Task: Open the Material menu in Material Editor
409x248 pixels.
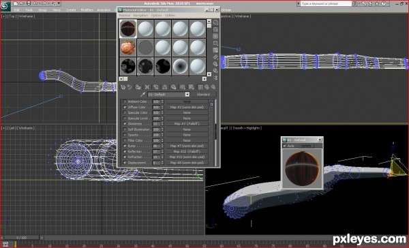Action: coord(125,16)
